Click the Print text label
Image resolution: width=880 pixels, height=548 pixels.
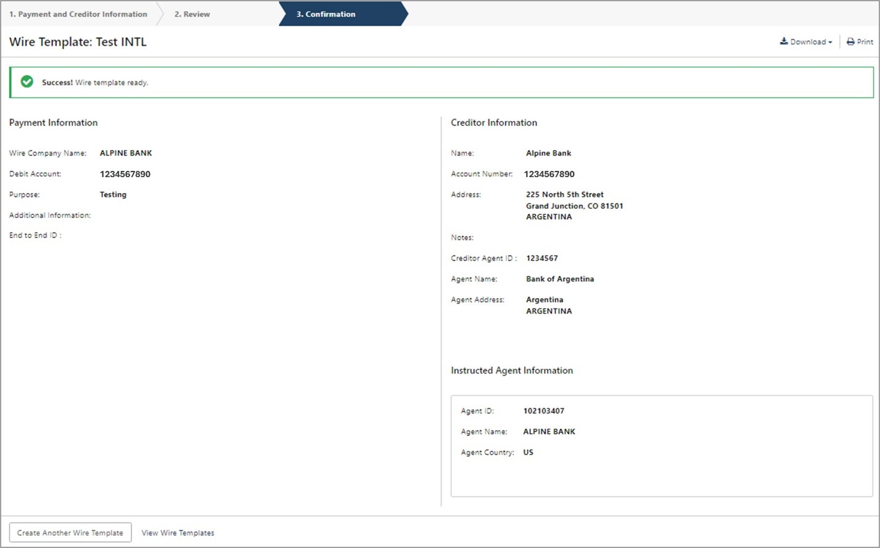coord(865,42)
